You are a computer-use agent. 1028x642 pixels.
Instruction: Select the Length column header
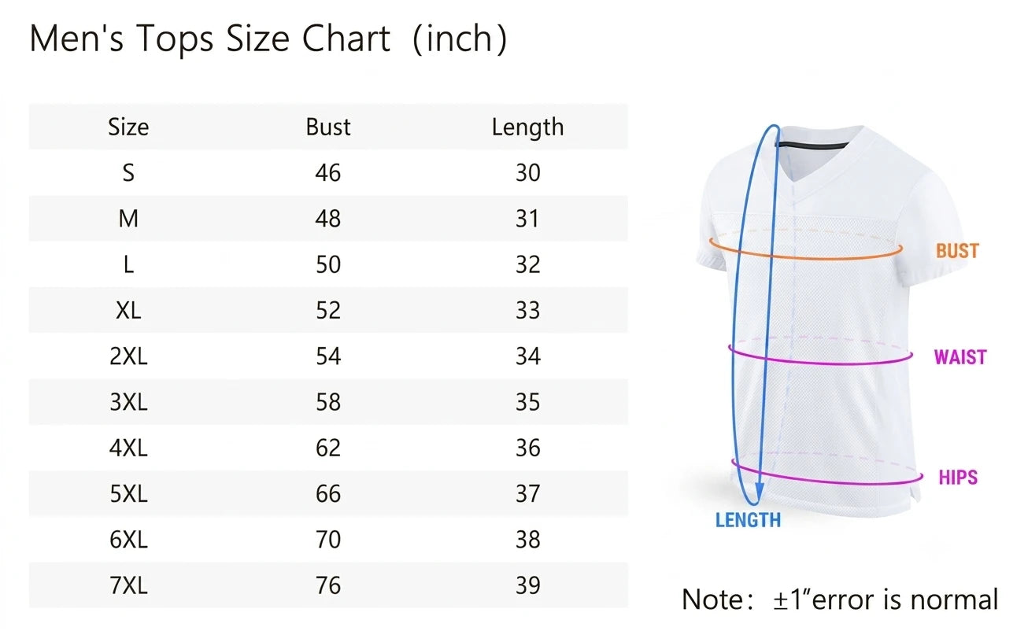527,127
